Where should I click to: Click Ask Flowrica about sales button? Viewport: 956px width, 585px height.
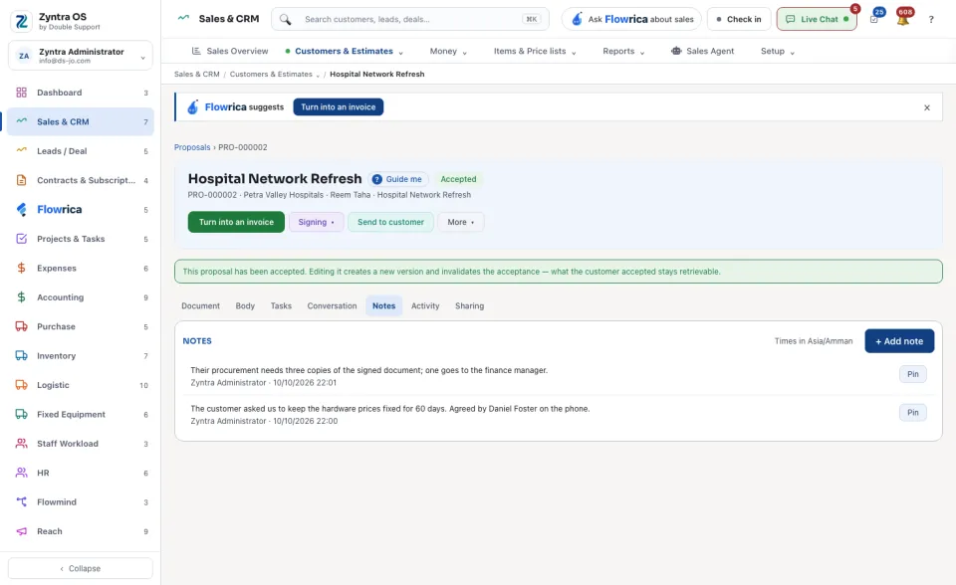point(631,20)
